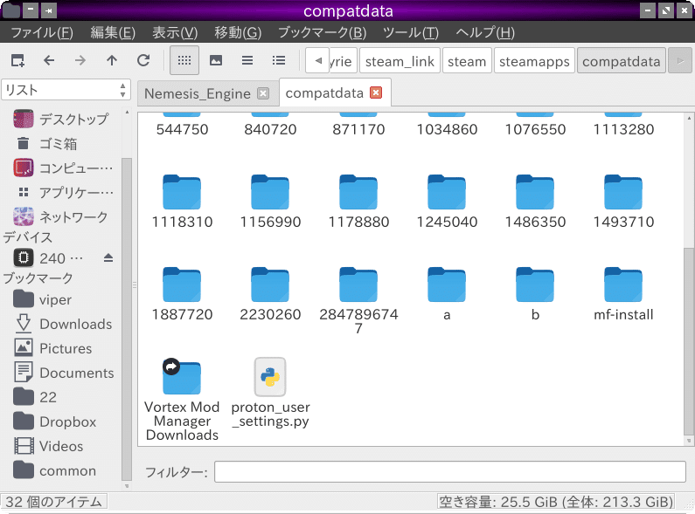Image resolution: width=695 pixels, height=514 pixels.
Task: Select folder 1486350
Action: (x=535, y=202)
